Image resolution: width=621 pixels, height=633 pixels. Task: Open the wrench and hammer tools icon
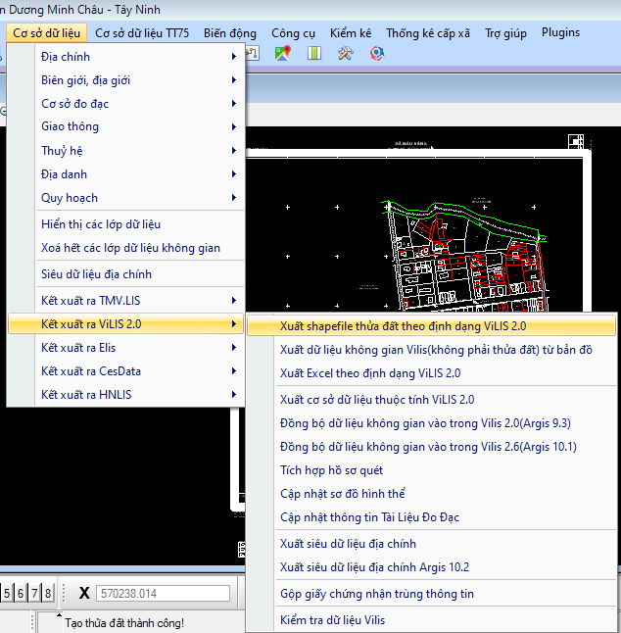[x=345, y=54]
